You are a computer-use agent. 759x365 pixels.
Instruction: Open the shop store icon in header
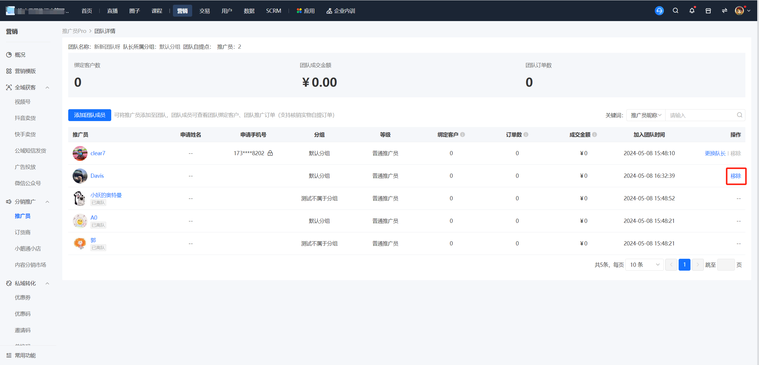[x=708, y=11]
